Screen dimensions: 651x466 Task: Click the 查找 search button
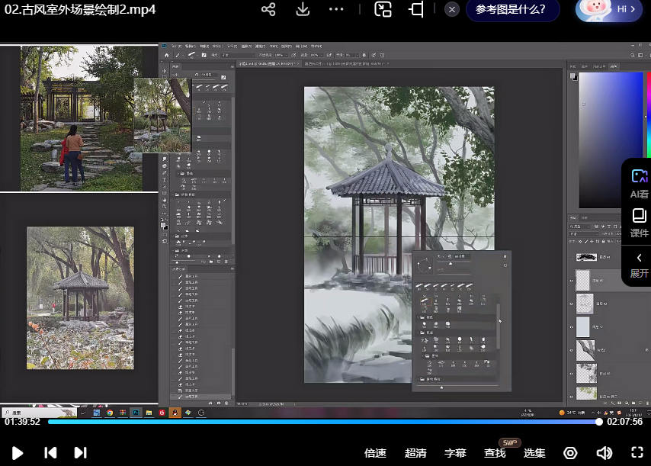pyautogui.click(x=495, y=453)
